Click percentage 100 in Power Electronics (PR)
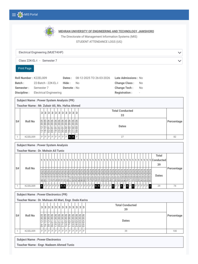The image size is (198, 264). click(x=175, y=231)
